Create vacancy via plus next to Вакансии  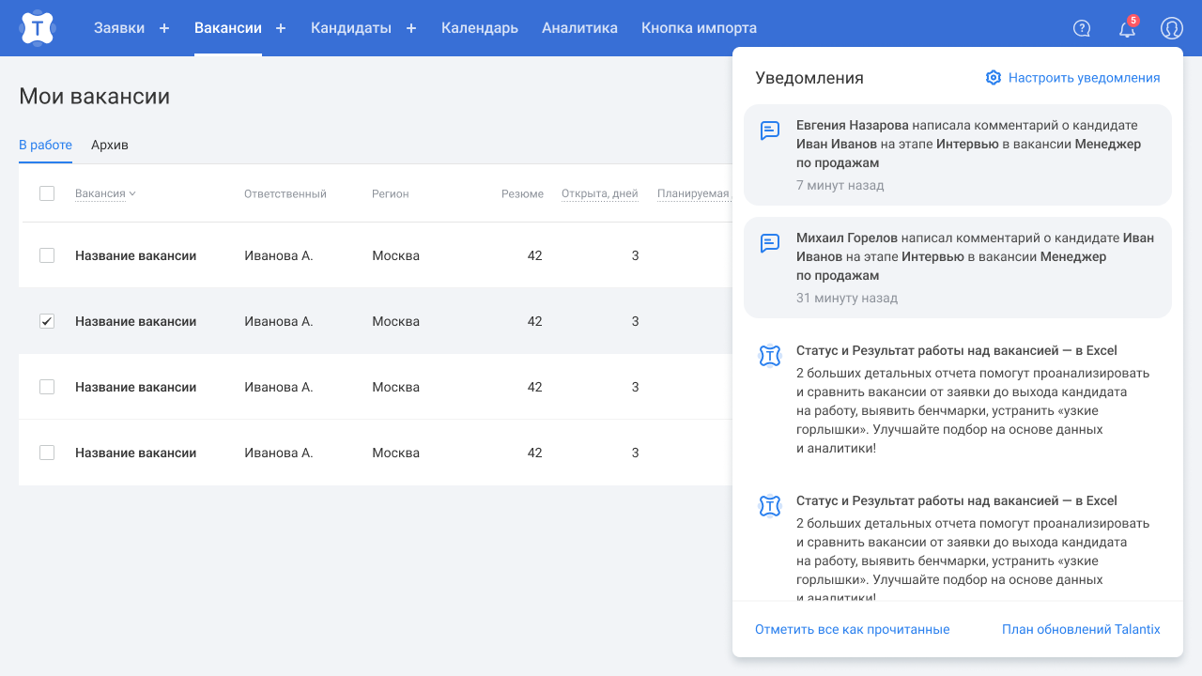click(x=281, y=28)
